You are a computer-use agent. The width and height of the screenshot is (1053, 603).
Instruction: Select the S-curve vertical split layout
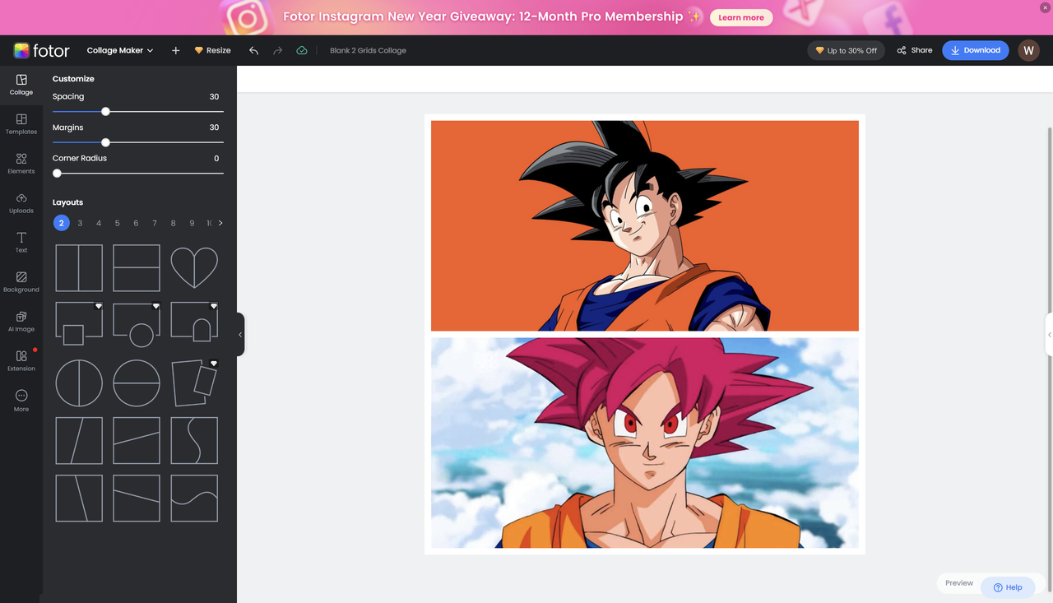pos(194,441)
